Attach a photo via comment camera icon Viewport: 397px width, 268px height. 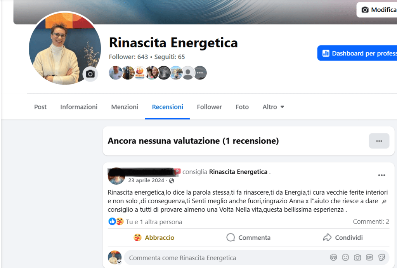pos(357,258)
